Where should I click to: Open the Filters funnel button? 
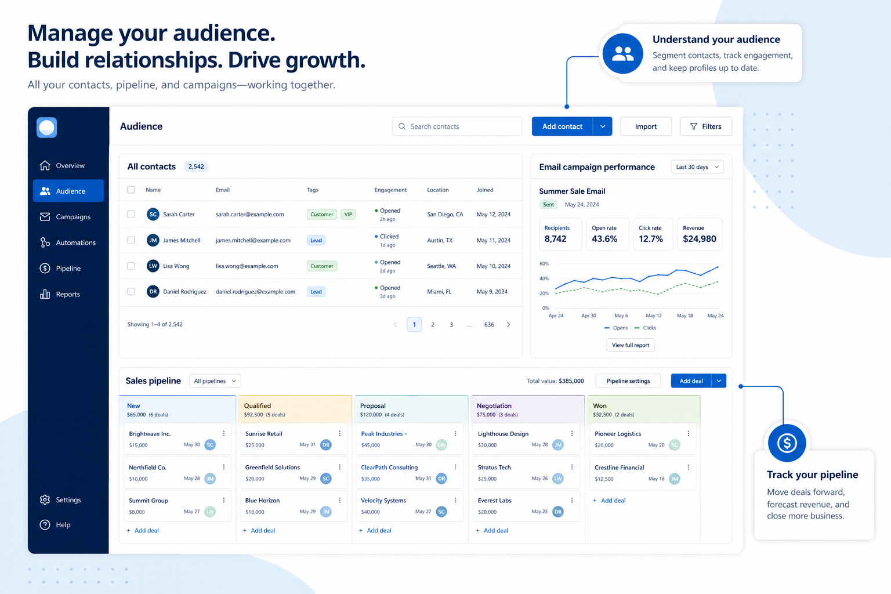(x=705, y=126)
